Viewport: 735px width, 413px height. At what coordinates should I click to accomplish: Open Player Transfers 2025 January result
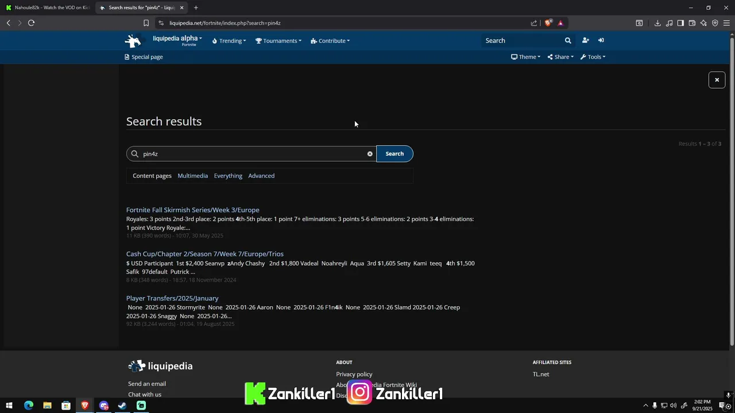[172, 298]
